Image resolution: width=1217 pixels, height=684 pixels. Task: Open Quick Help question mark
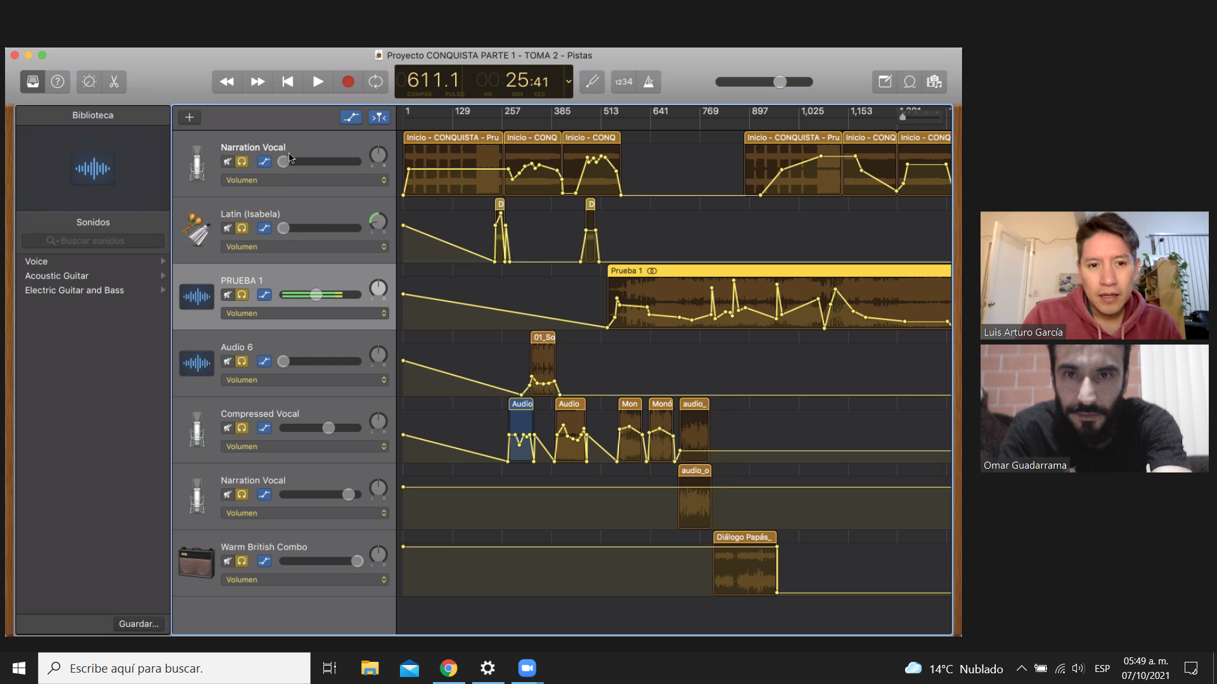pyautogui.click(x=58, y=82)
